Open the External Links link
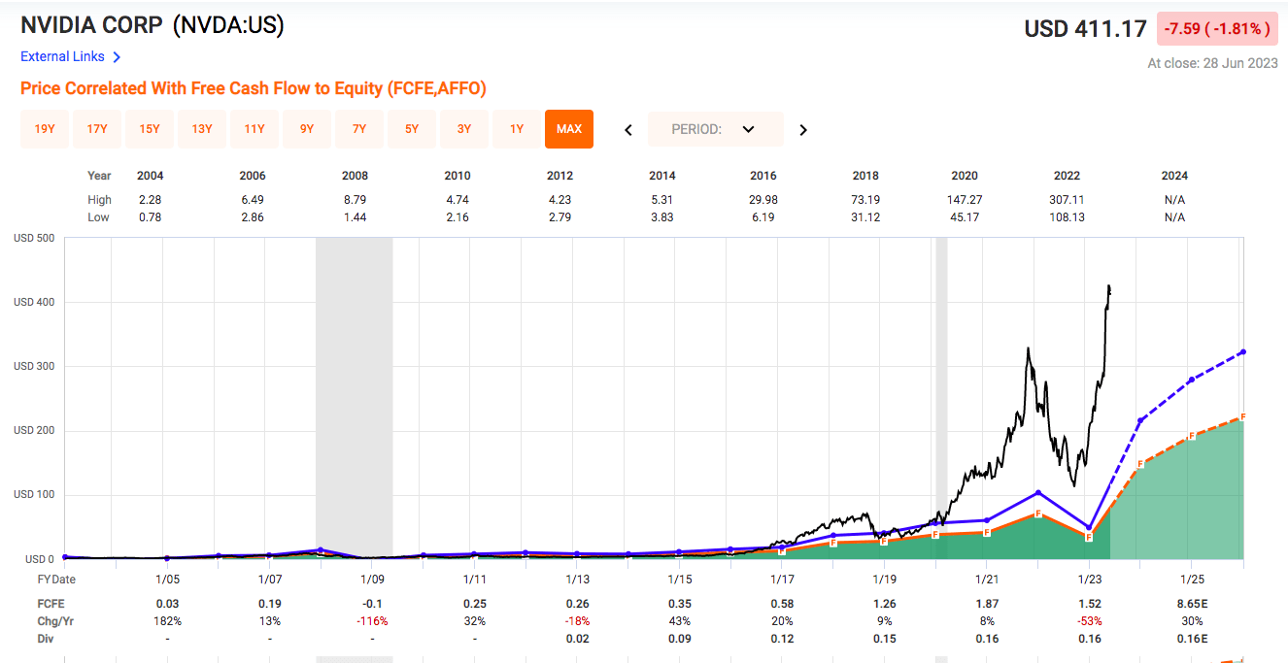 click(62, 57)
